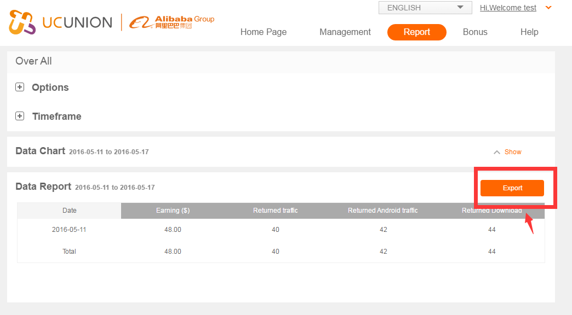This screenshot has width=572, height=315.
Task: Click the Date column header
Action: [70, 211]
